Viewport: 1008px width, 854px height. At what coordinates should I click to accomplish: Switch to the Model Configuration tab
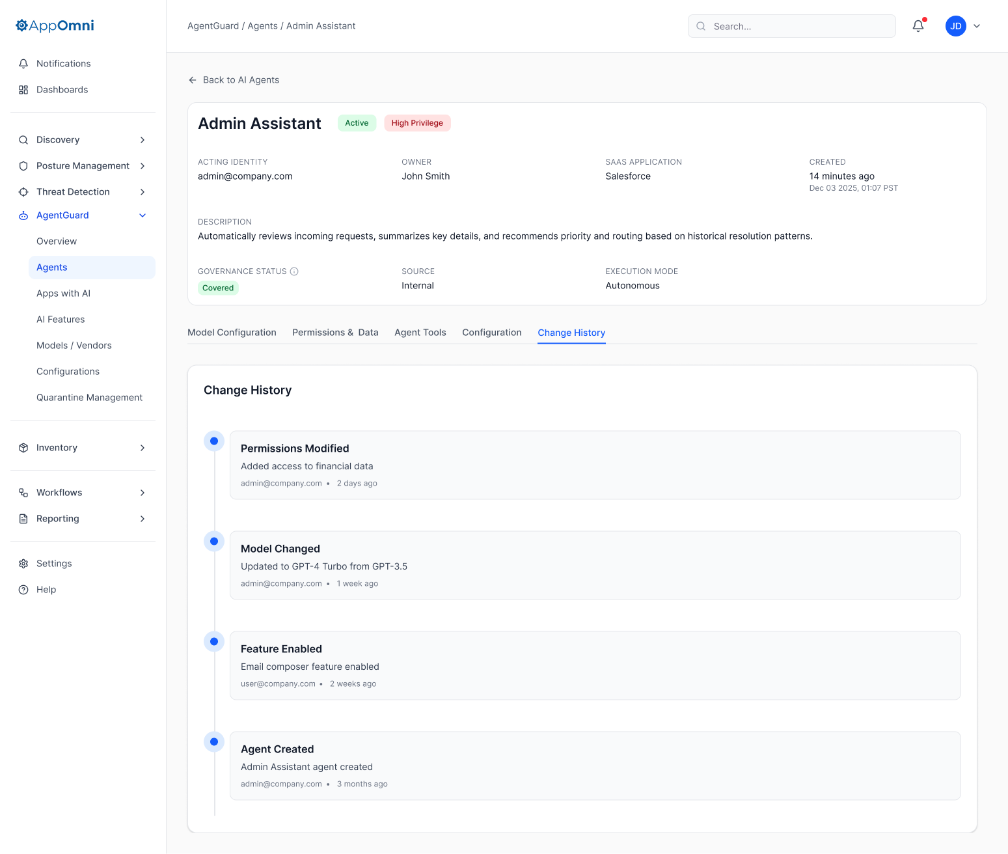[x=232, y=333]
